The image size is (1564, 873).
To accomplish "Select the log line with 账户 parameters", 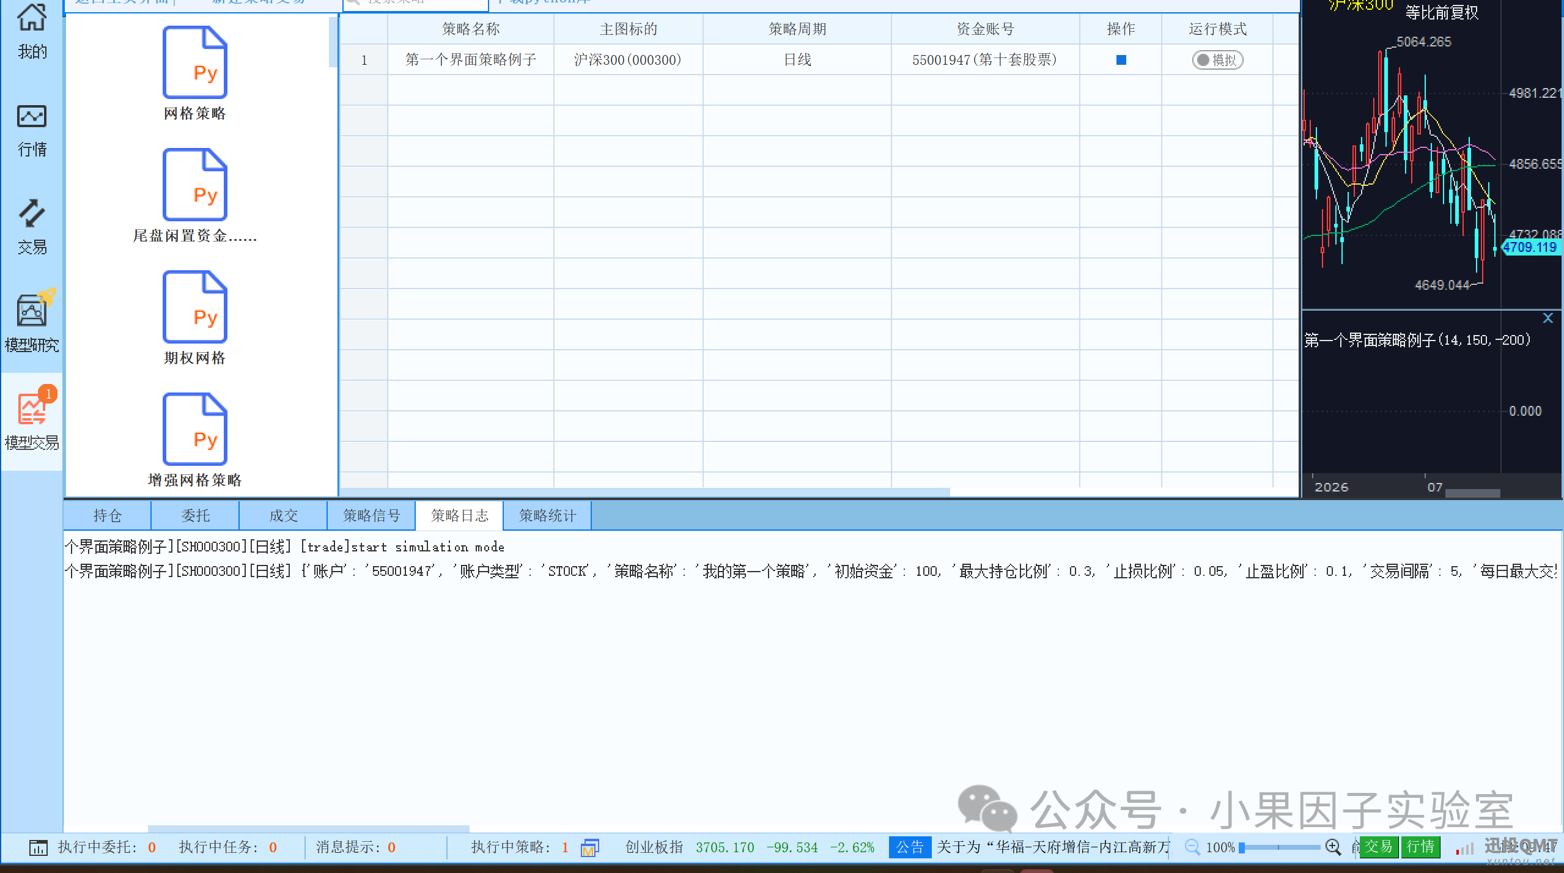I will 812,571.
